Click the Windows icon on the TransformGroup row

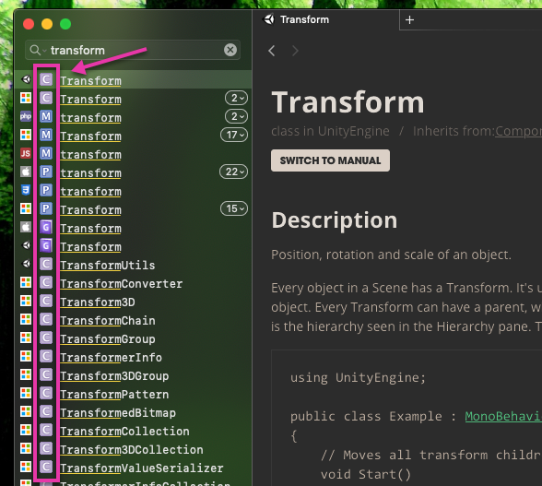(x=26, y=338)
